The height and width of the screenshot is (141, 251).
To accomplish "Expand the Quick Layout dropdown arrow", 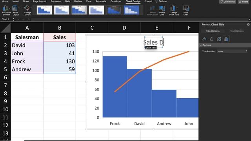I will coord(19,8).
